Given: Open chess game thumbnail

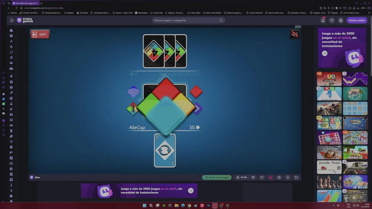Looking at the screenshot, I should (x=329, y=181).
